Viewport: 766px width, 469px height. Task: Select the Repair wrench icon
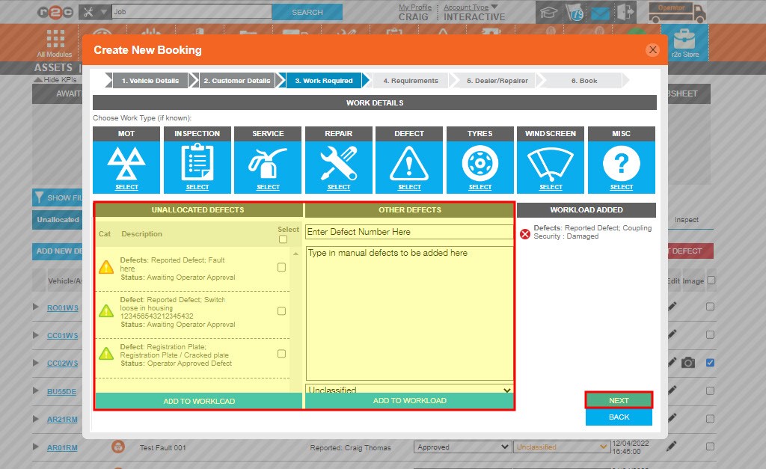(339, 162)
